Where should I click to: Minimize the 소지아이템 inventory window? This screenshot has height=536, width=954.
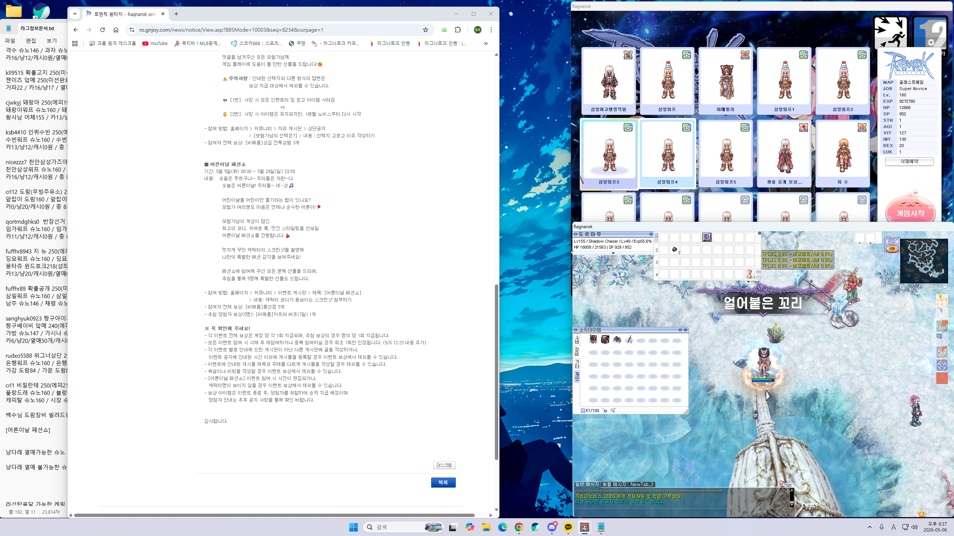(x=680, y=330)
